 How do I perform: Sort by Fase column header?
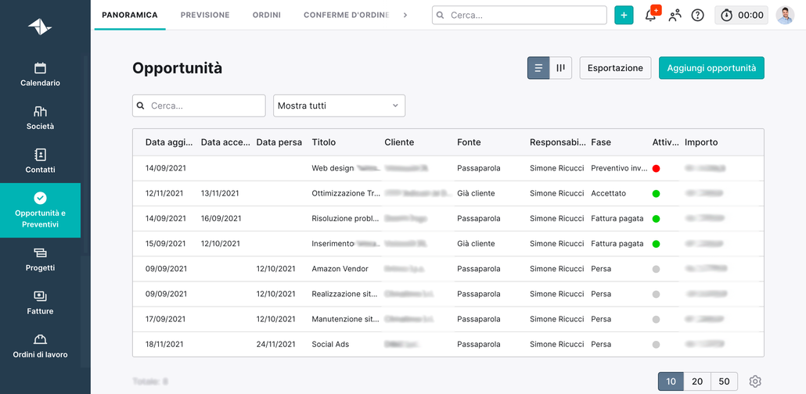[x=601, y=142]
